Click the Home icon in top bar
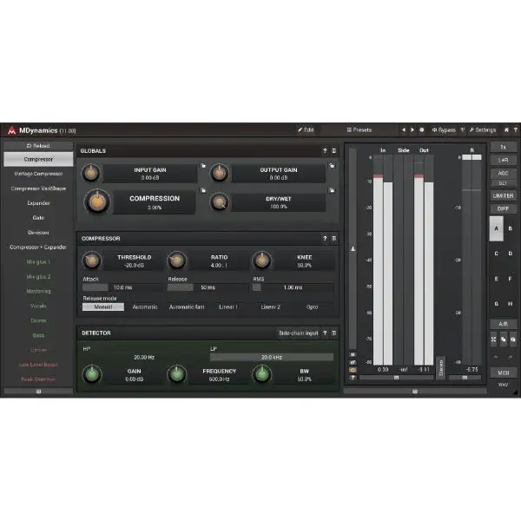 pyautogui.click(x=506, y=129)
